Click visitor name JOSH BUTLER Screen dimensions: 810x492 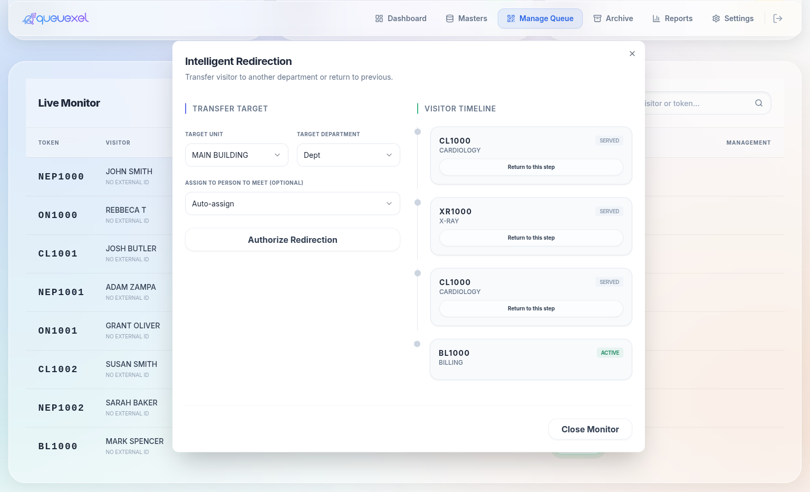(131, 249)
